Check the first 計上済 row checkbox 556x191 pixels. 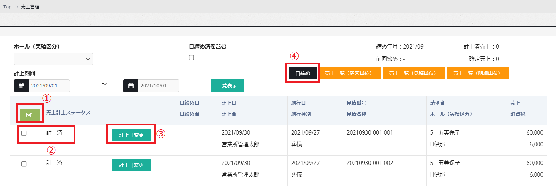tap(24, 133)
